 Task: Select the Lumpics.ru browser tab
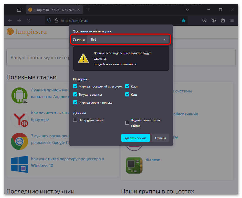[54, 10]
